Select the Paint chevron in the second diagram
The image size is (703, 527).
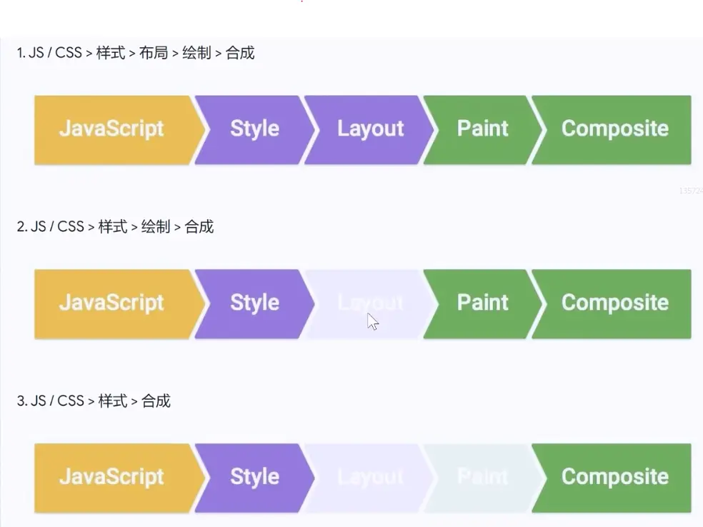[482, 303]
